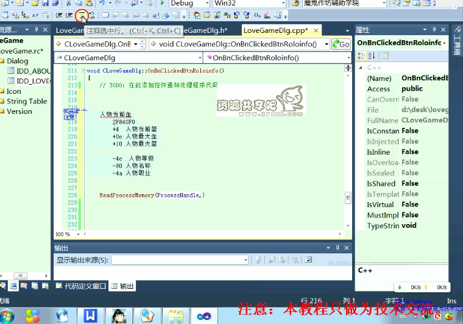This screenshot has width=463, height=324.
Task: Click the Open File folder icon
Action: tap(35, 3)
